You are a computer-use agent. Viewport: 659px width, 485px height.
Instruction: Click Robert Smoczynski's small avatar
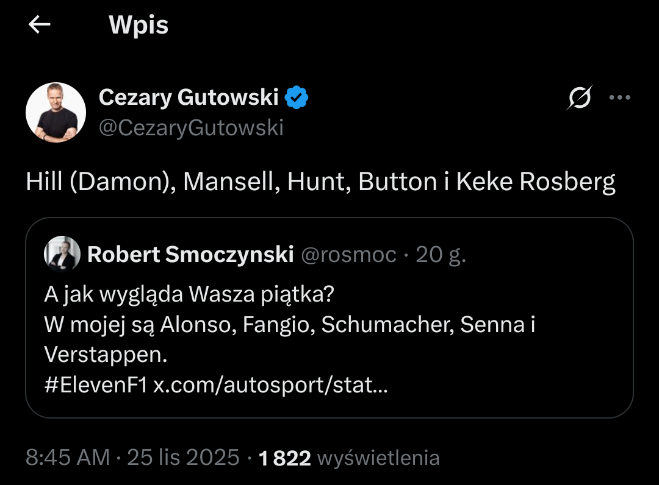click(x=62, y=254)
